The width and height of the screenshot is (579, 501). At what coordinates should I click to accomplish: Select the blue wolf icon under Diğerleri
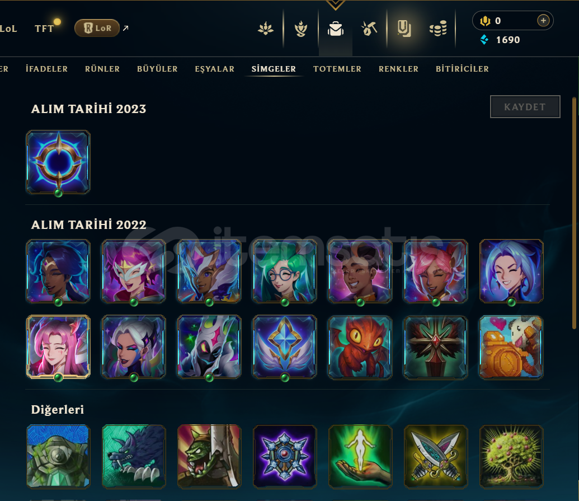(x=134, y=456)
